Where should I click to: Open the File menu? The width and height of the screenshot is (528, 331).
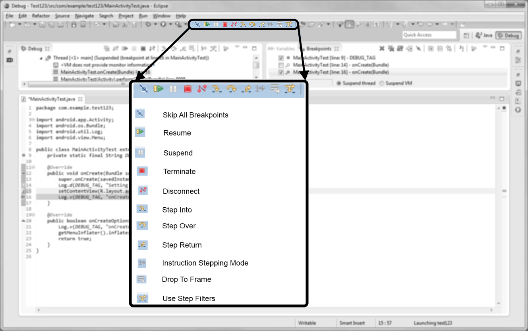click(x=10, y=16)
